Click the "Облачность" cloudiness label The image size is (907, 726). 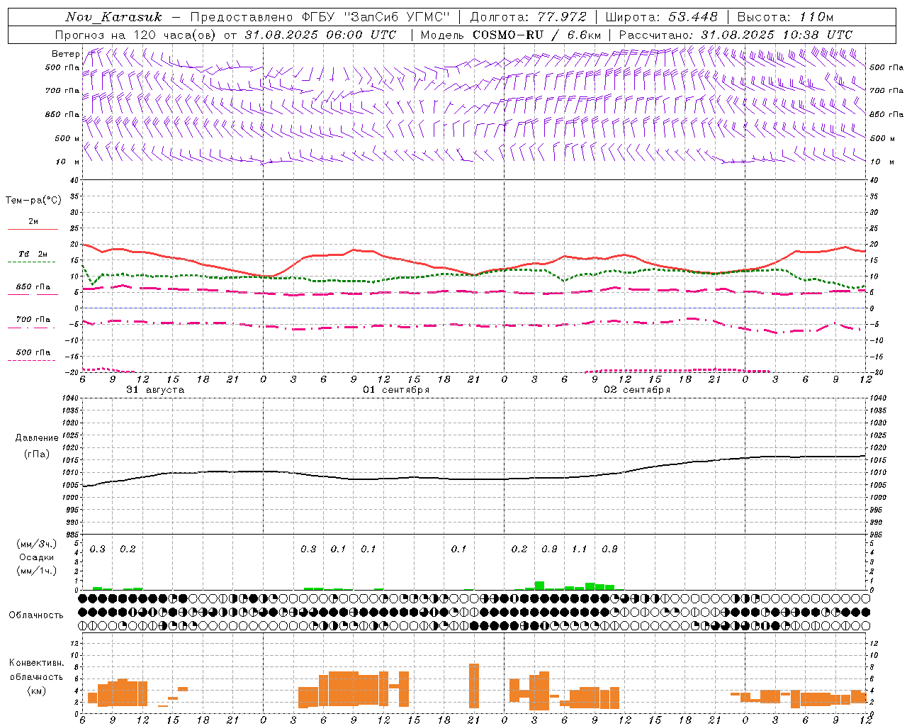(36, 615)
